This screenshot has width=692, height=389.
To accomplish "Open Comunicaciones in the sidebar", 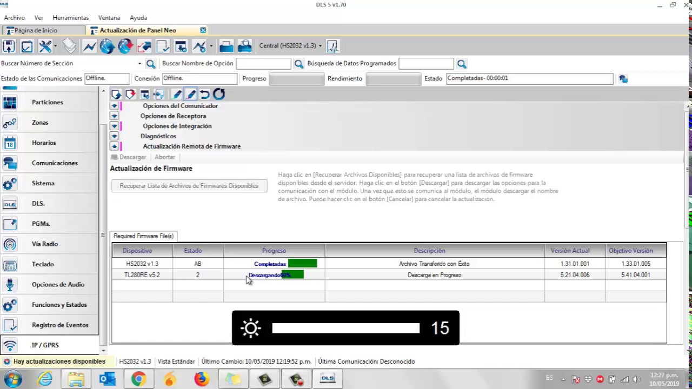I will click(x=49, y=163).
